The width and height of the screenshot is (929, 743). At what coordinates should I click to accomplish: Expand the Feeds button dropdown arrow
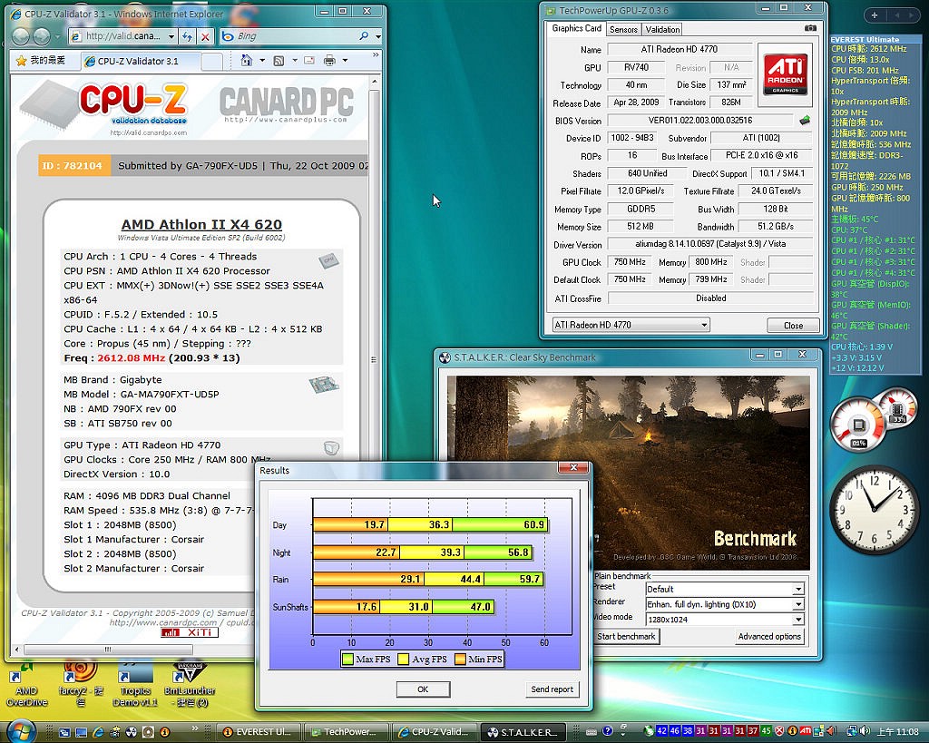294,61
